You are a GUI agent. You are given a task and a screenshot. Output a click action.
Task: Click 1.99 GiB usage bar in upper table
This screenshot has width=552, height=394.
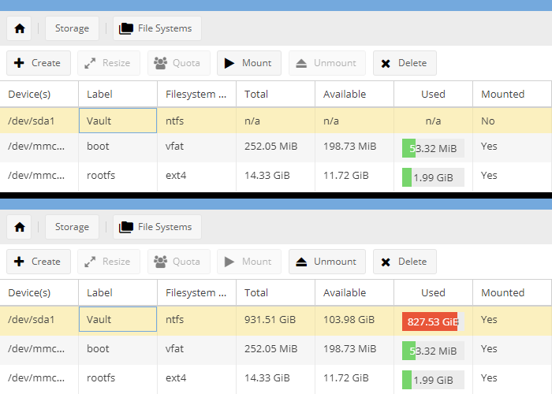[433, 177]
